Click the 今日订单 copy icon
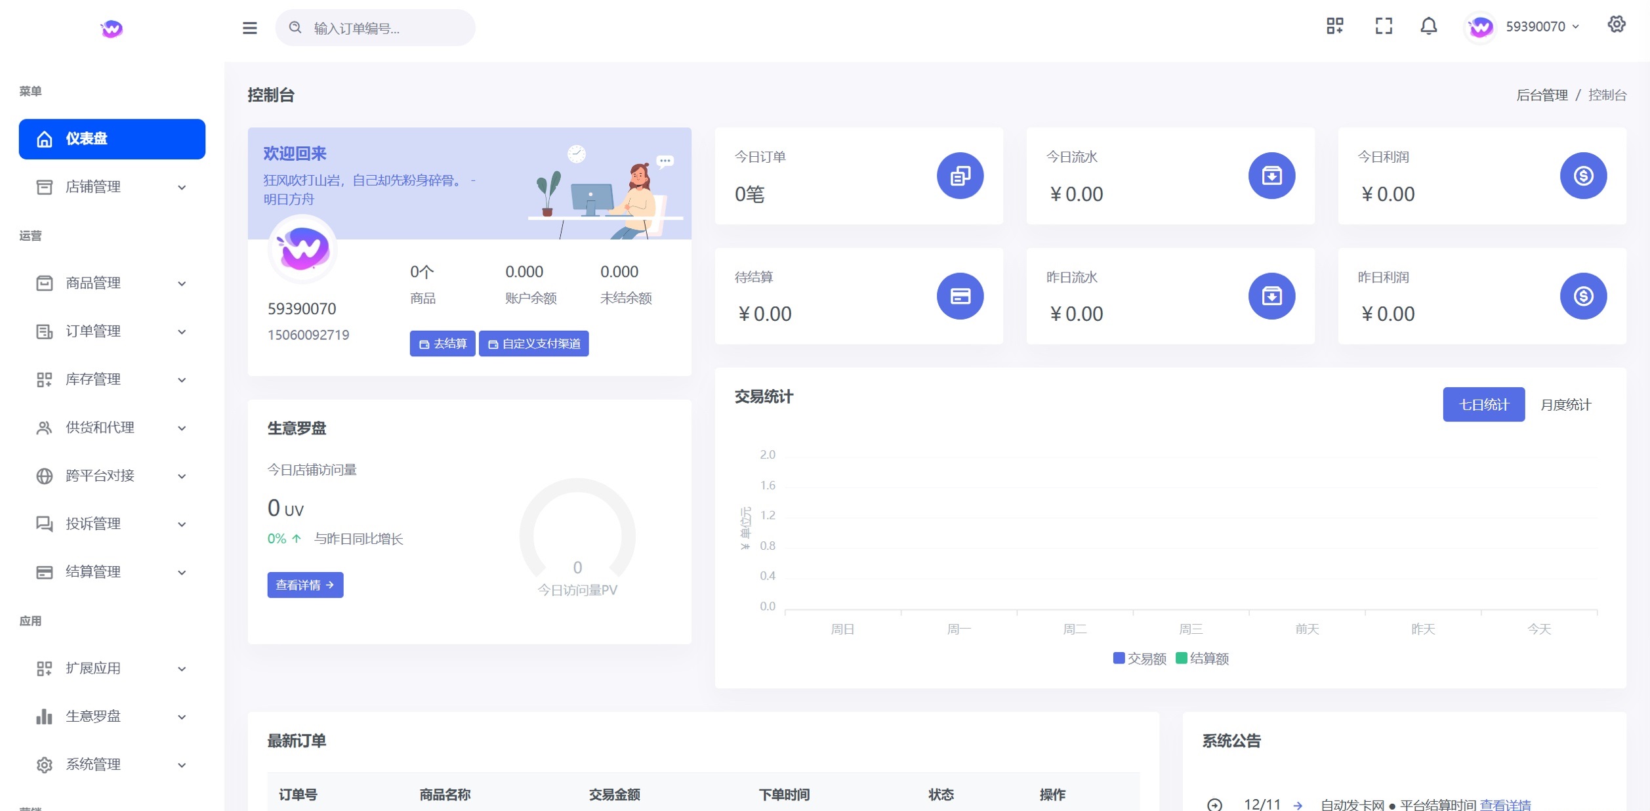This screenshot has width=1650, height=811. 960,176
